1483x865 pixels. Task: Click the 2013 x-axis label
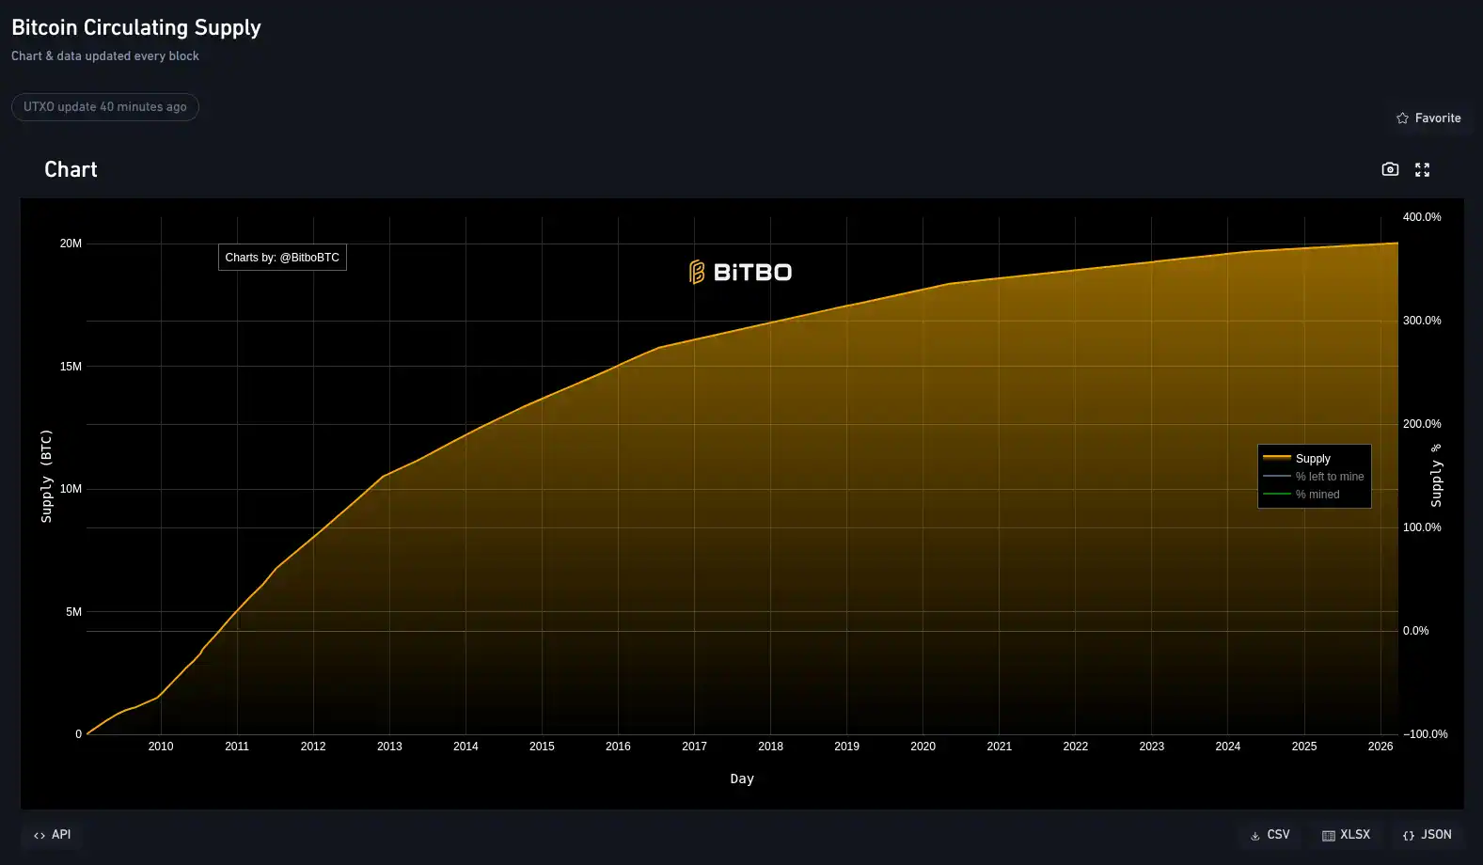click(x=389, y=747)
